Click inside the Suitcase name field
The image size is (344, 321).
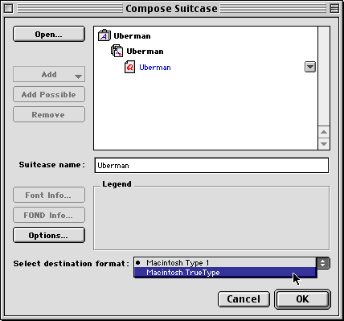pyautogui.click(x=211, y=165)
